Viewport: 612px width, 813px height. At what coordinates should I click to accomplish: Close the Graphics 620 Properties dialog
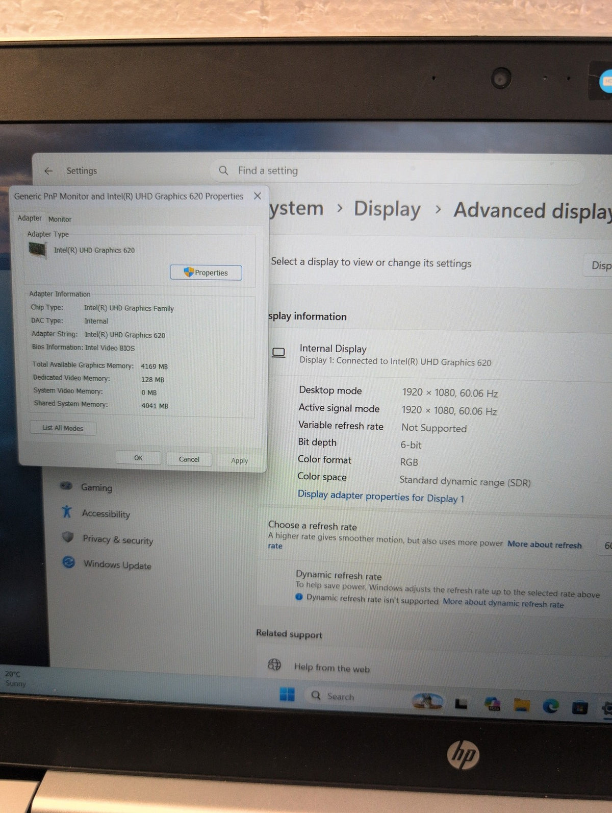point(258,196)
